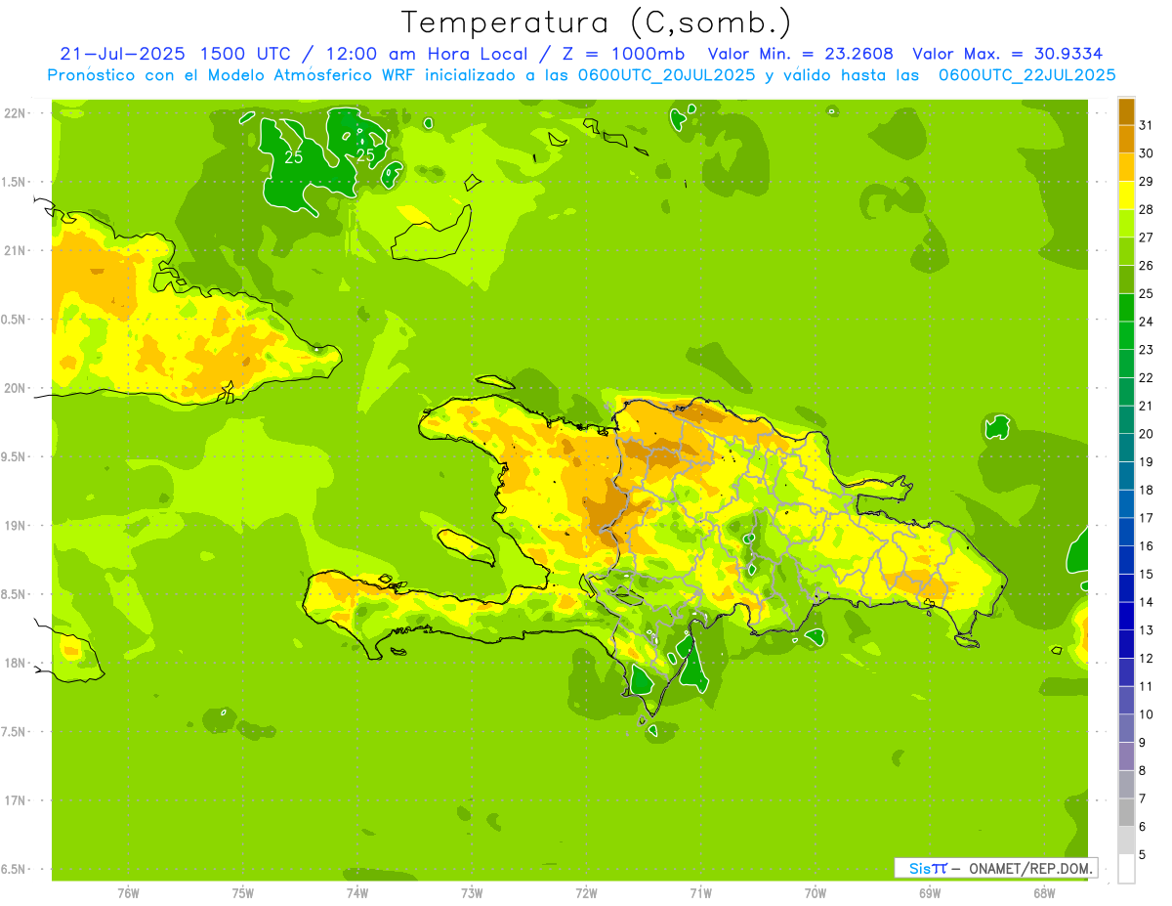
Task: Click the 8 label on the color scale
Action: click(x=1142, y=770)
